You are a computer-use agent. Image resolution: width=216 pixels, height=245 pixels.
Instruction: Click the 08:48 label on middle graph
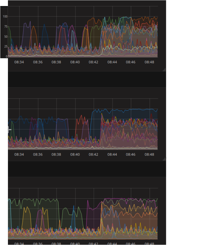(149, 154)
